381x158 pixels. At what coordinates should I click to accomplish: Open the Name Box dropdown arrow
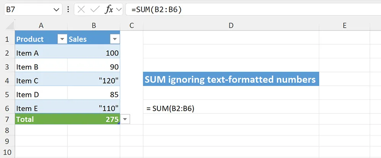56,10
